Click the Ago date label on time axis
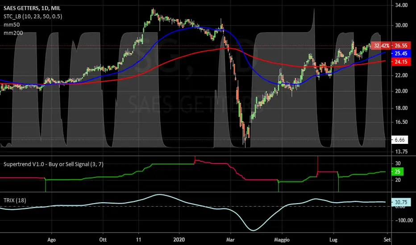This screenshot has height=245, width=416. coord(51,240)
